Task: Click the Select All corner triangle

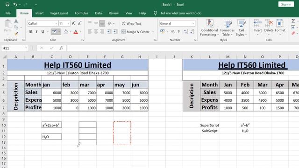Action: pos(5,56)
